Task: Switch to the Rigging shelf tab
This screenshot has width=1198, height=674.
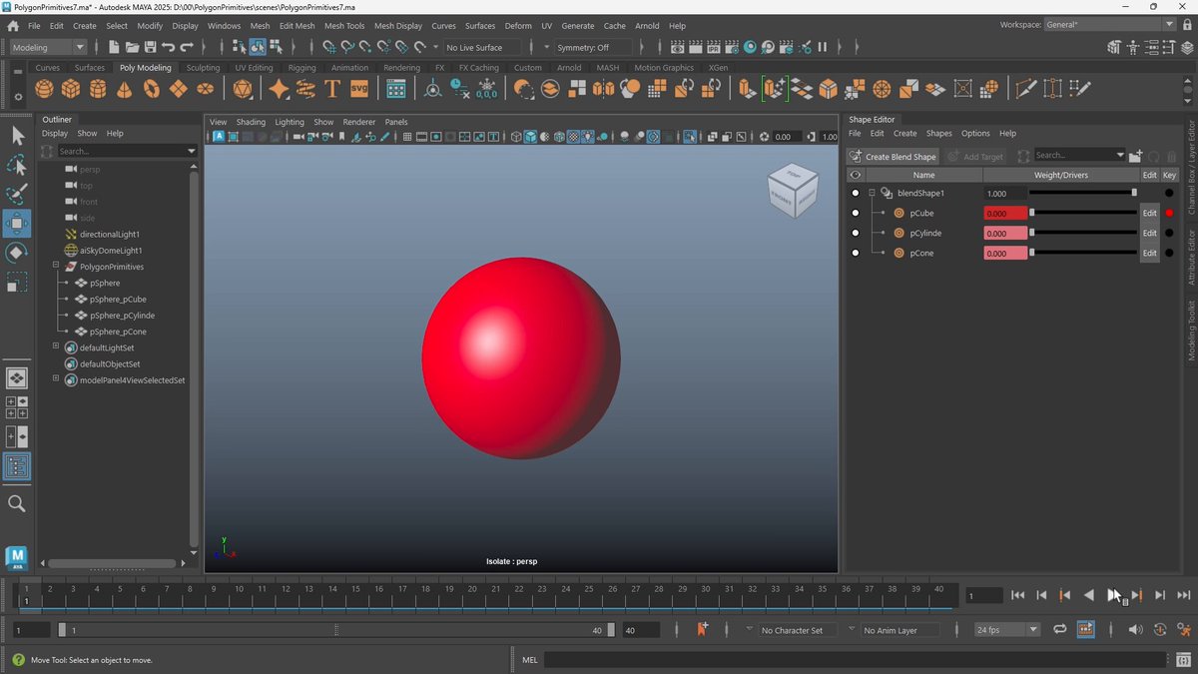Action: pos(301,68)
